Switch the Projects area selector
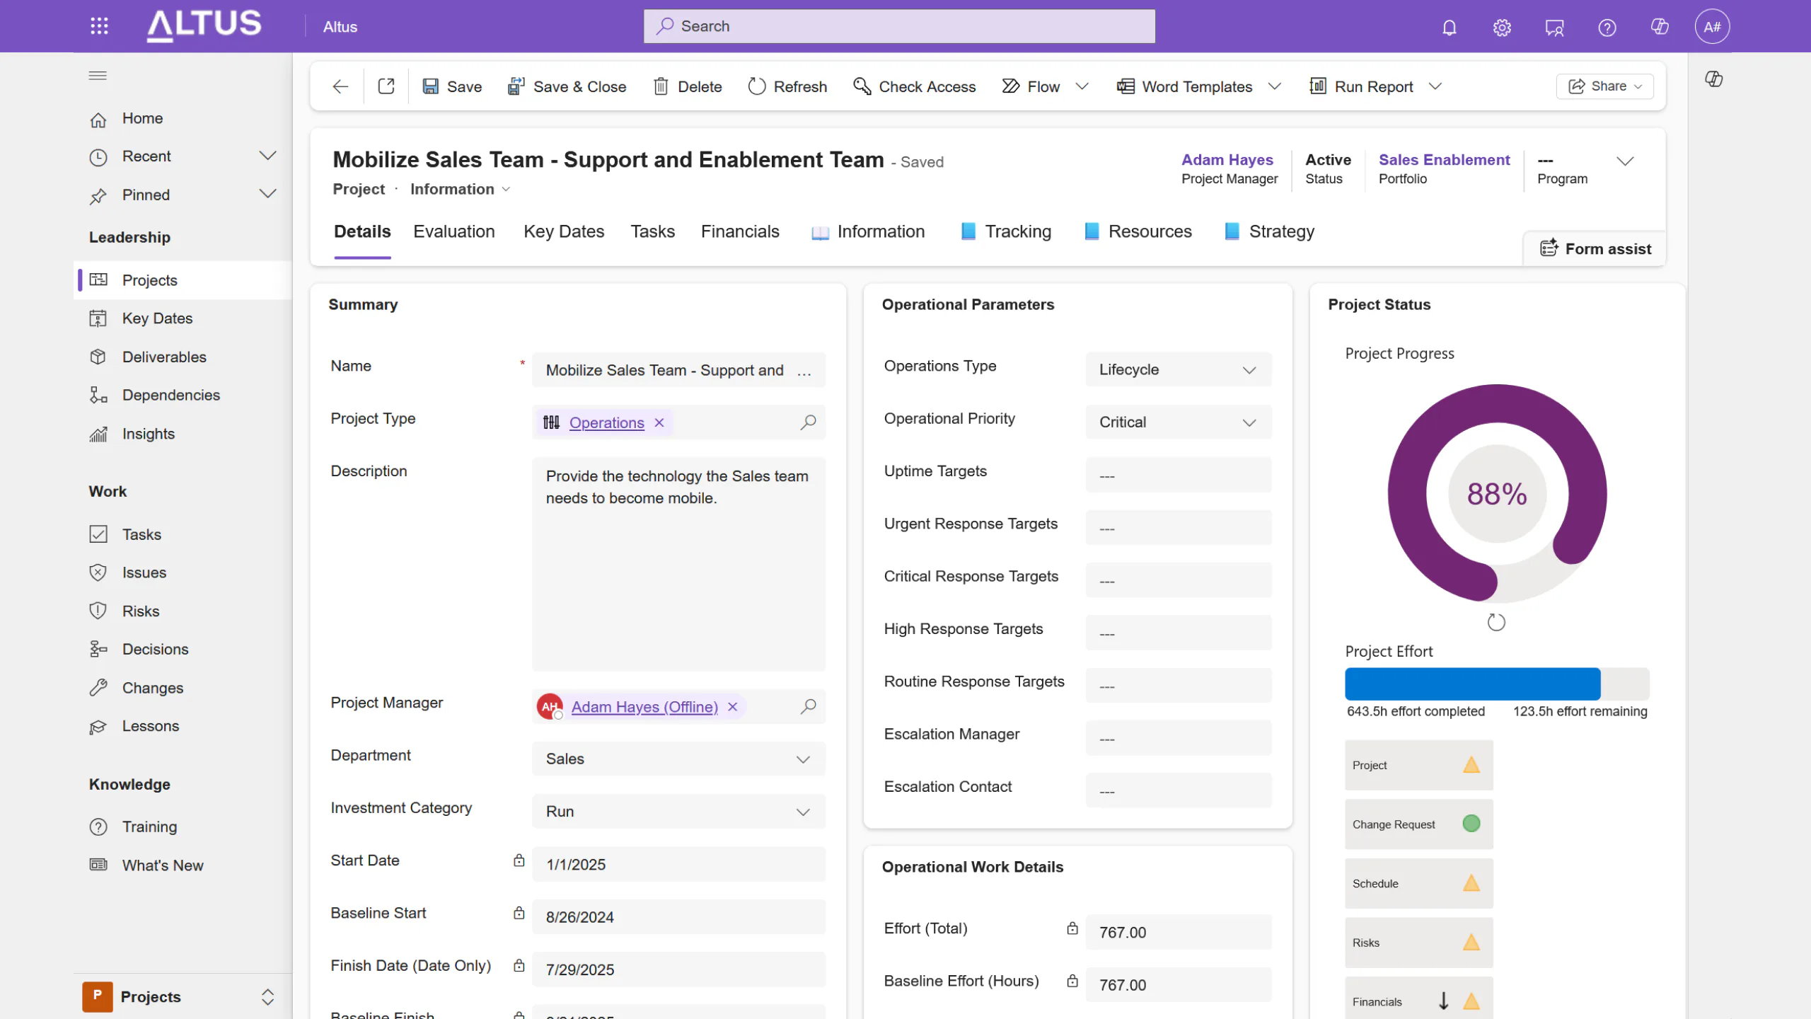The width and height of the screenshot is (1811, 1019). (x=183, y=996)
